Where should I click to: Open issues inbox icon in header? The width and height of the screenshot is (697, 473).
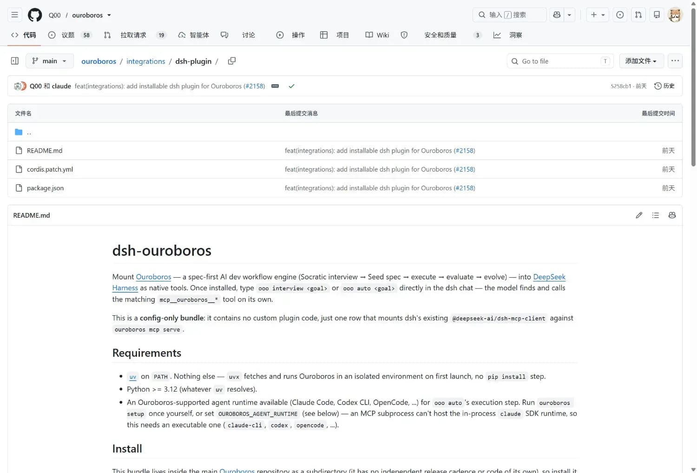(x=620, y=15)
